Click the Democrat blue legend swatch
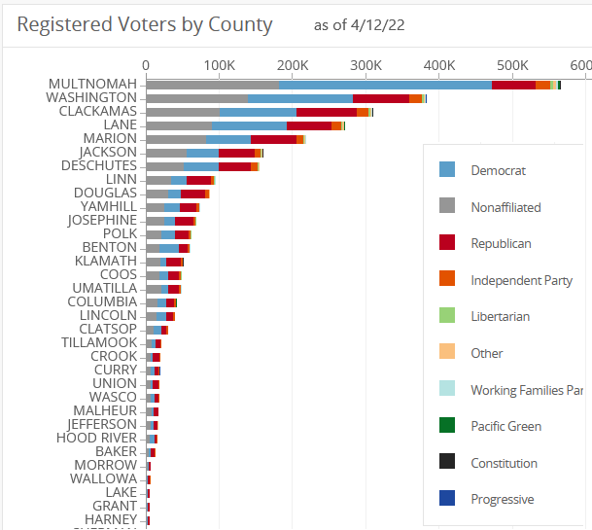This screenshot has width=592, height=530. click(447, 169)
